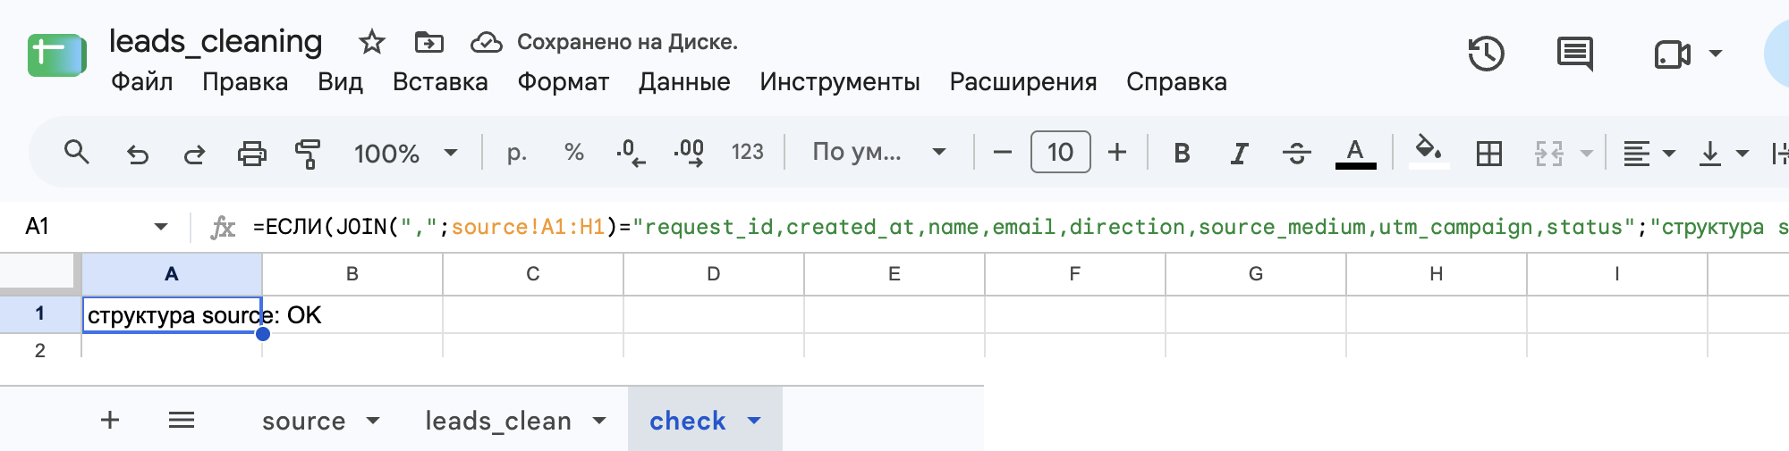Viewport: 1789px width, 451px height.
Task: Open the Вид menu
Action: pyautogui.click(x=340, y=82)
